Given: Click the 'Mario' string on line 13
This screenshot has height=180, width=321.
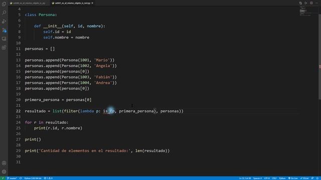Looking at the screenshot, I should [x=102, y=60].
